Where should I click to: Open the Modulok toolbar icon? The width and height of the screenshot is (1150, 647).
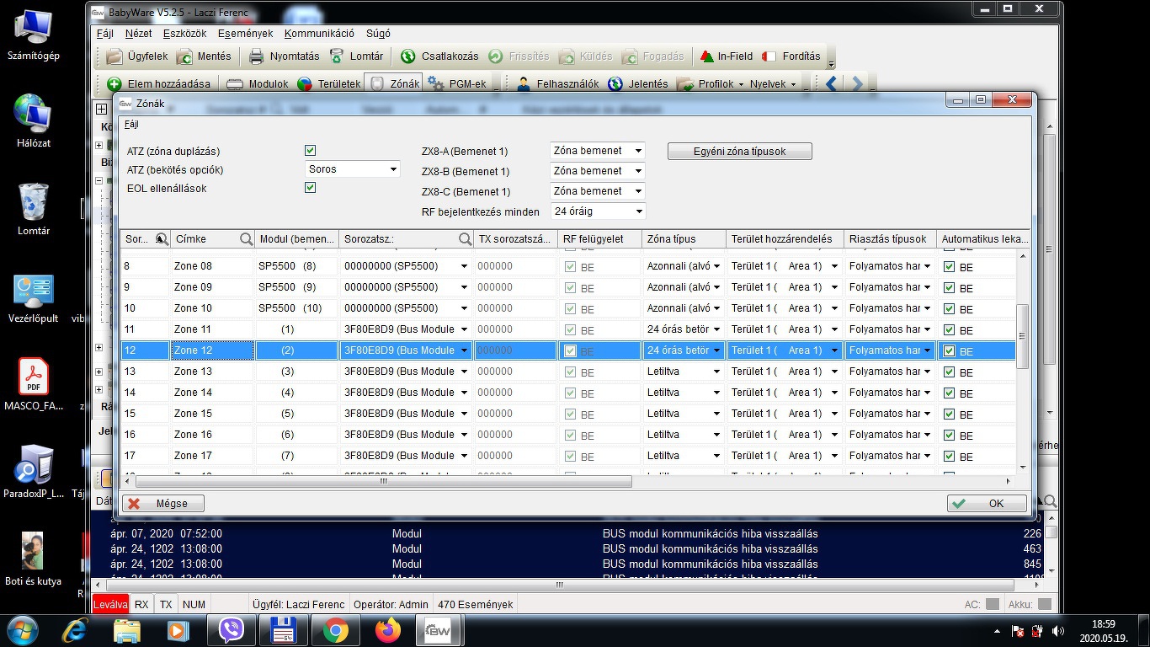click(x=235, y=84)
